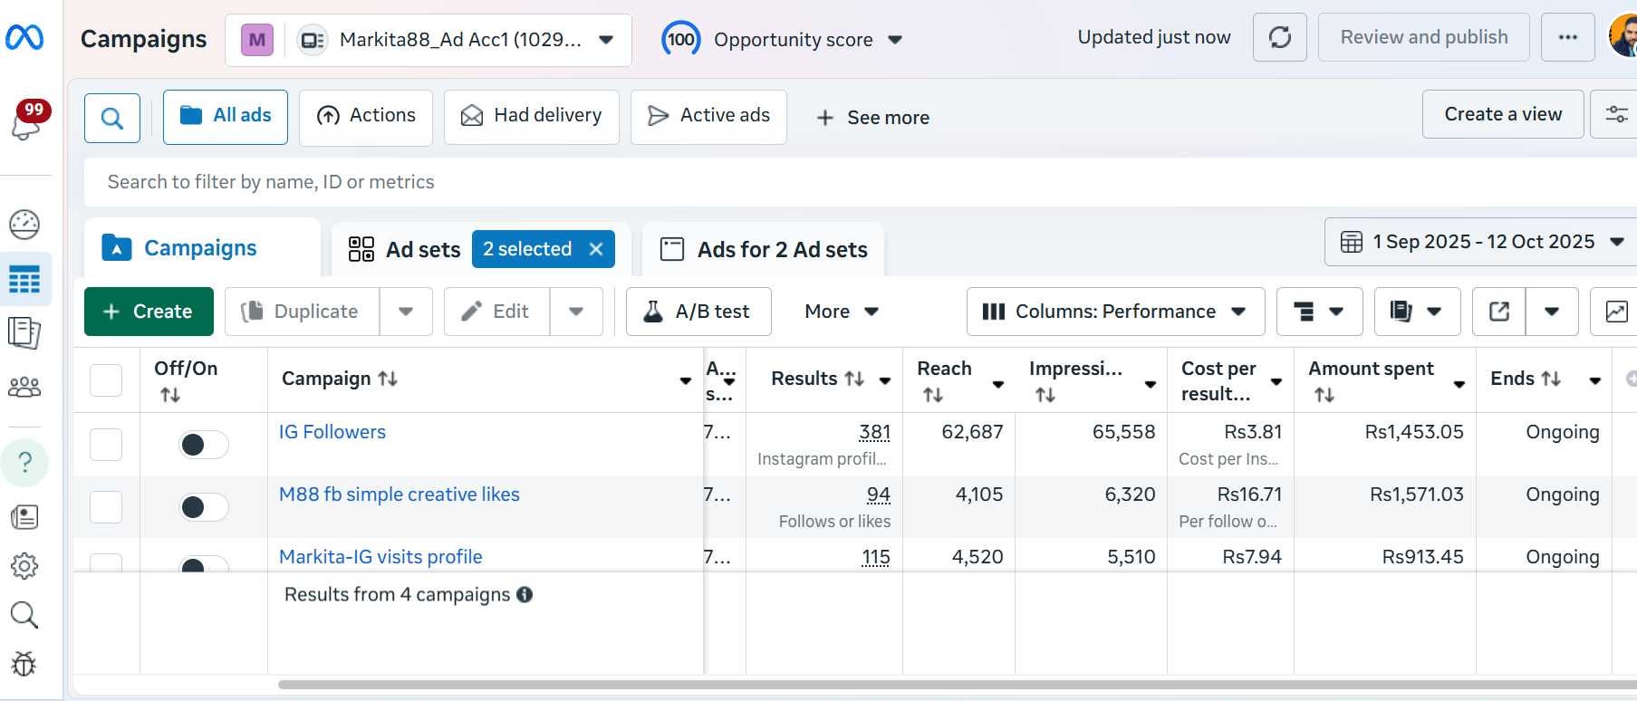1637x701 pixels.
Task: Select the Had delivery filter tab
Action: tap(532, 116)
